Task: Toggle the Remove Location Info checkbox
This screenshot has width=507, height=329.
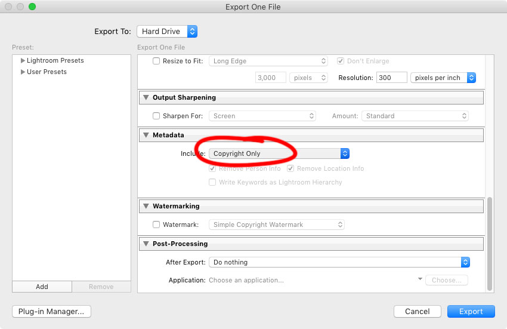Action: [290, 168]
